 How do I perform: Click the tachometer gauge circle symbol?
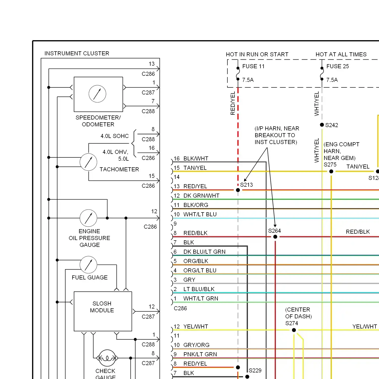point(88,162)
